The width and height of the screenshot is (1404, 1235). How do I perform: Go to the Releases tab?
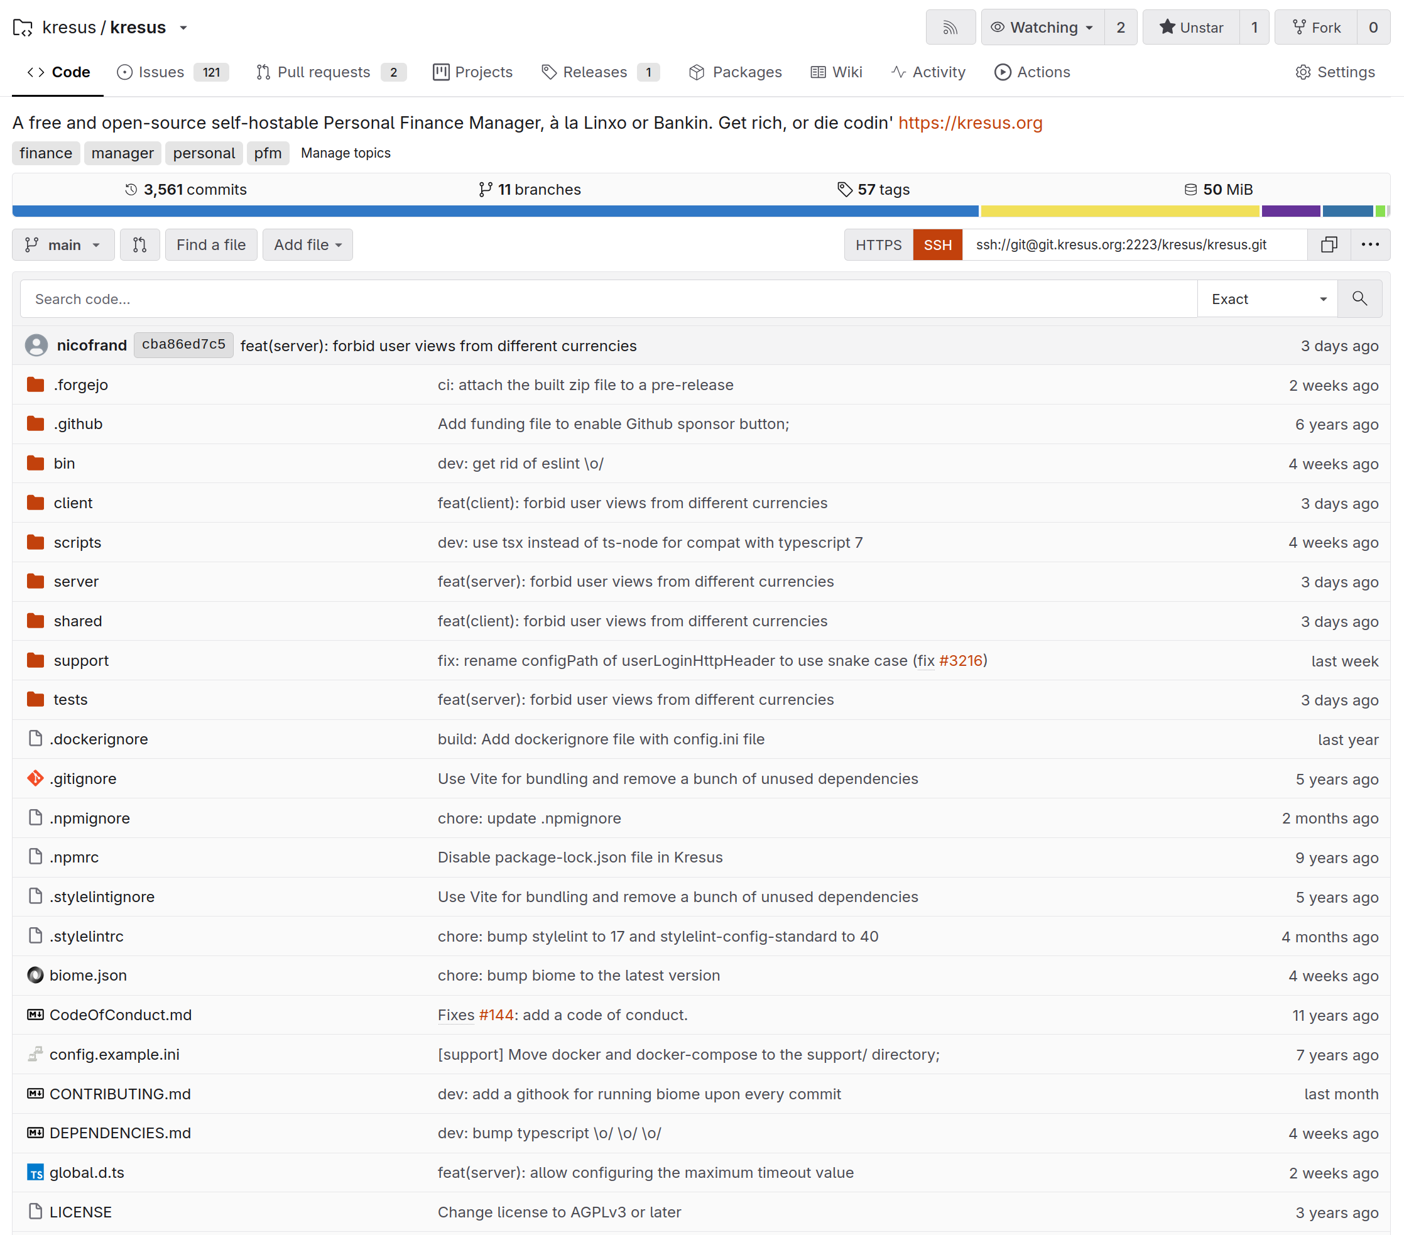pos(601,72)
